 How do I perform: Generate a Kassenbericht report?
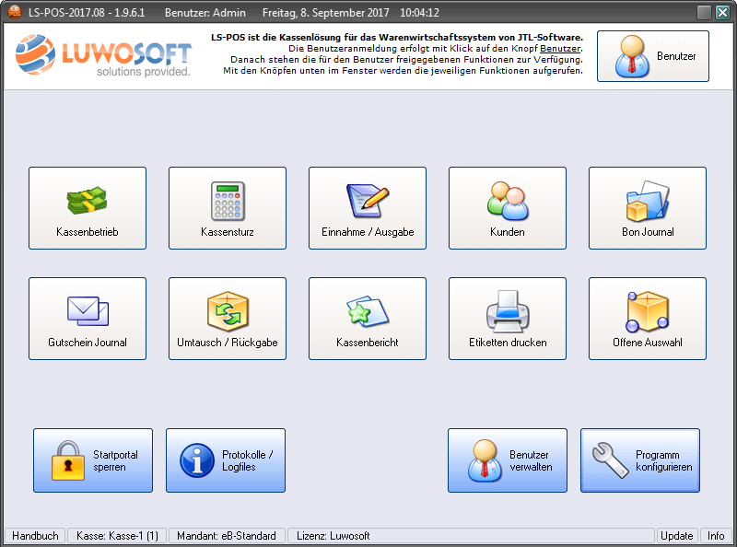[368, 318]
